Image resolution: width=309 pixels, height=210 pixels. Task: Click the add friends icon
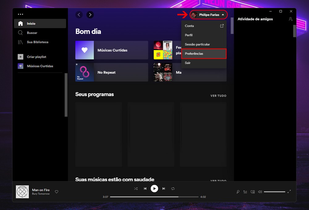click(x=290, y=19)
